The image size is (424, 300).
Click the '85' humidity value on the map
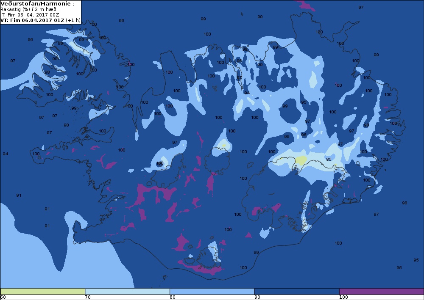pyautogui.click(x=329, y=159)
